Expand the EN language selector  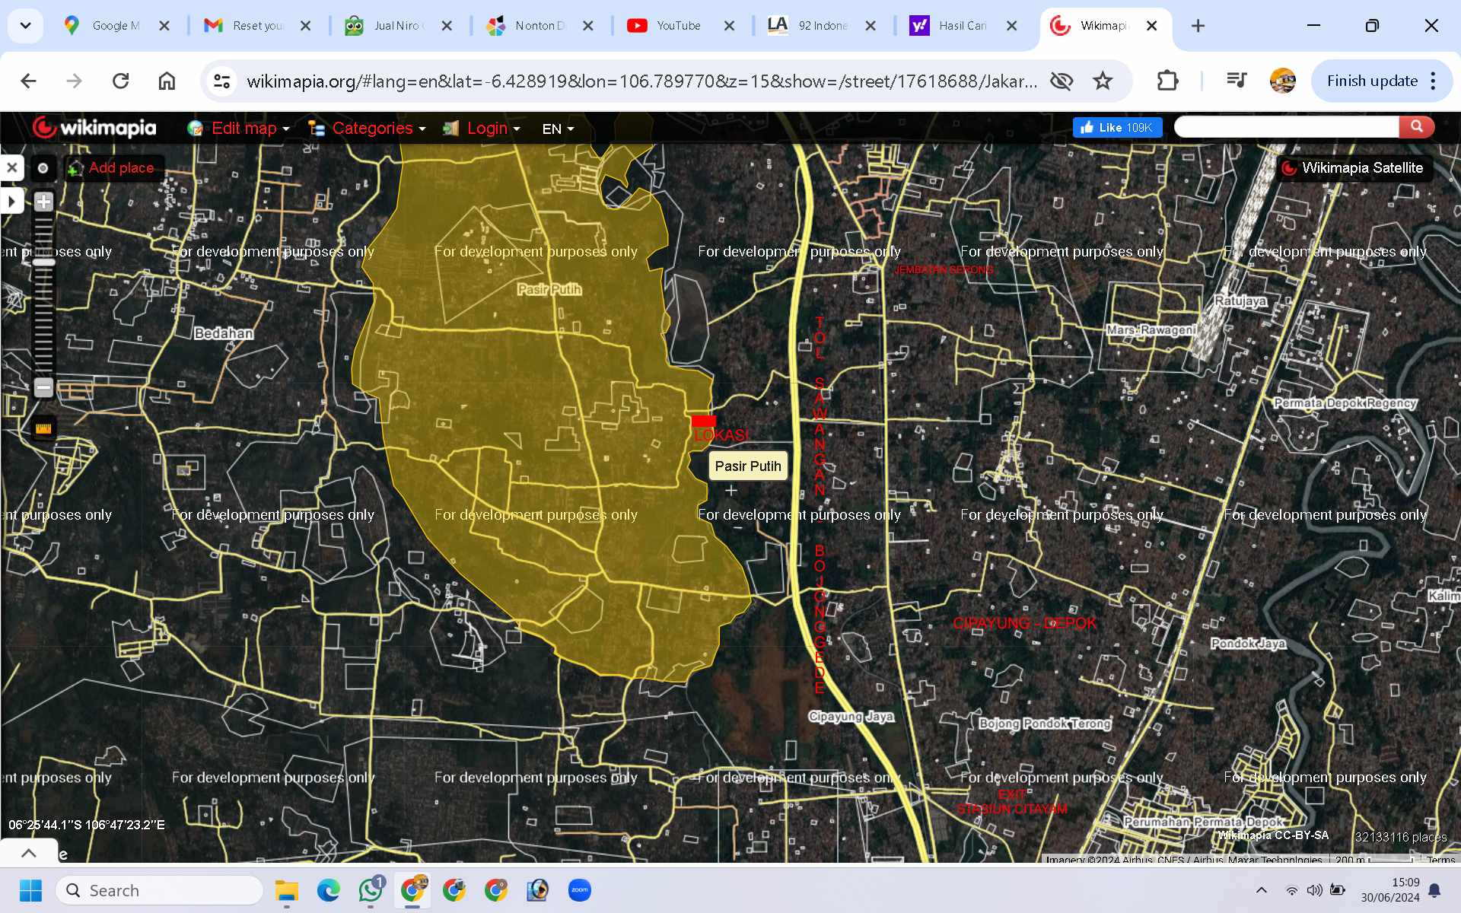pos(558,129)
